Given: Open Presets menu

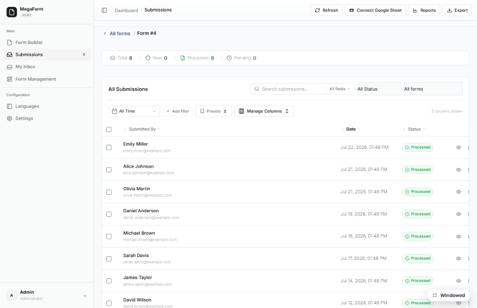Looking at the screenshot, I should coord(214,111).
